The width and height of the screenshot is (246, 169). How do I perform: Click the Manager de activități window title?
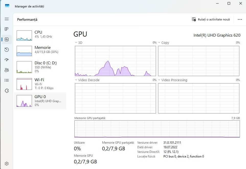coord(29,6)
